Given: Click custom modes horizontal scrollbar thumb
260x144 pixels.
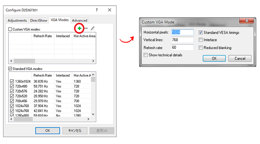Looking at the screenshot, I should pyautogui.click(x=24, y=61).
